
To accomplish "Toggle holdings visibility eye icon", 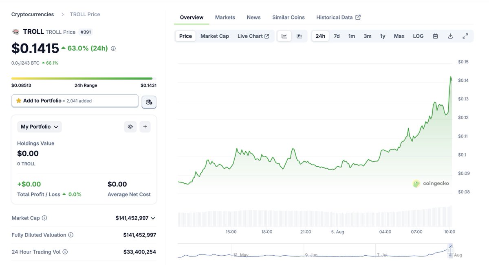I will coord(130,127).
